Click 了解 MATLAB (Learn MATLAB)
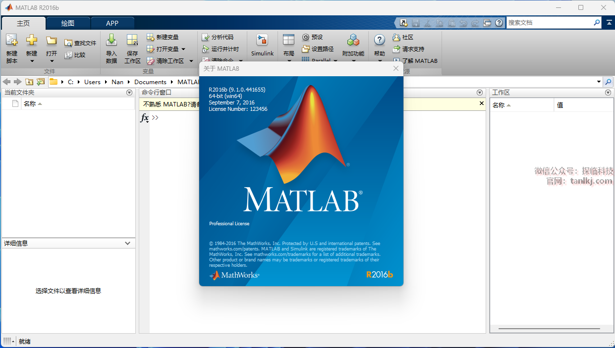 [x=415, y=61]
